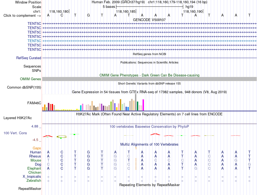Open '100 vertebrates Basewise Conservation by PhyloP' title
Screen dimensions: 257x195
(149, 126)
